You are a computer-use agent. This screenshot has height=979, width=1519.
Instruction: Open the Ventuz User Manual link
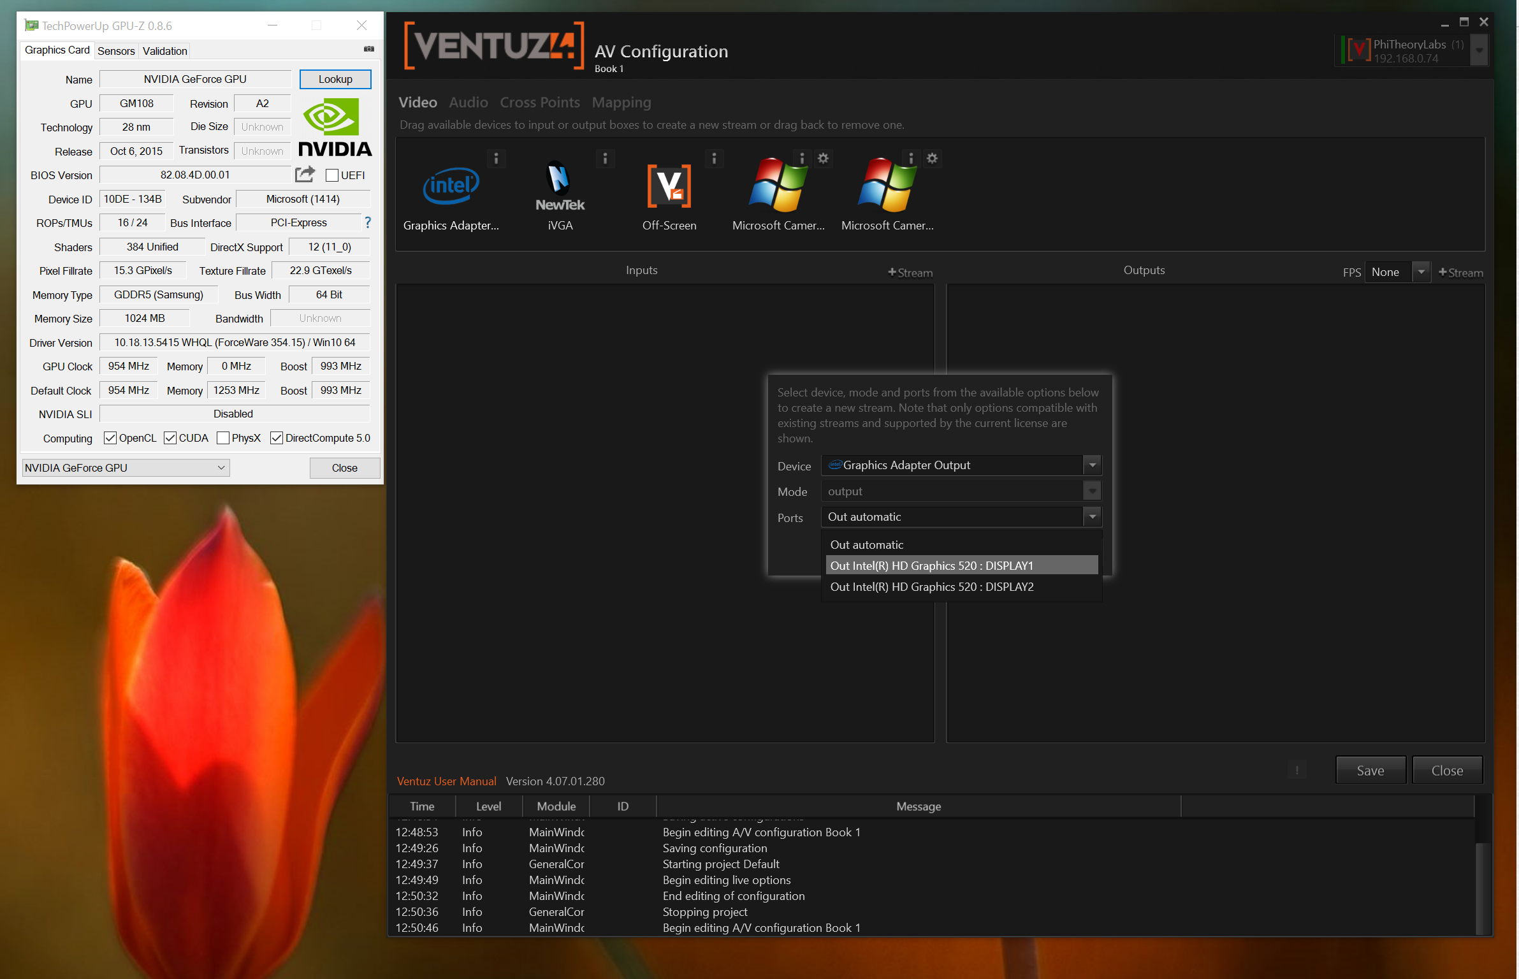point(446,781)
